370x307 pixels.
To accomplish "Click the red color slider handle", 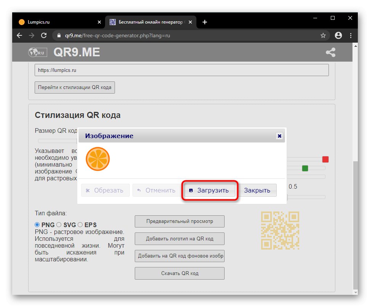I will [x=325, y=159].
